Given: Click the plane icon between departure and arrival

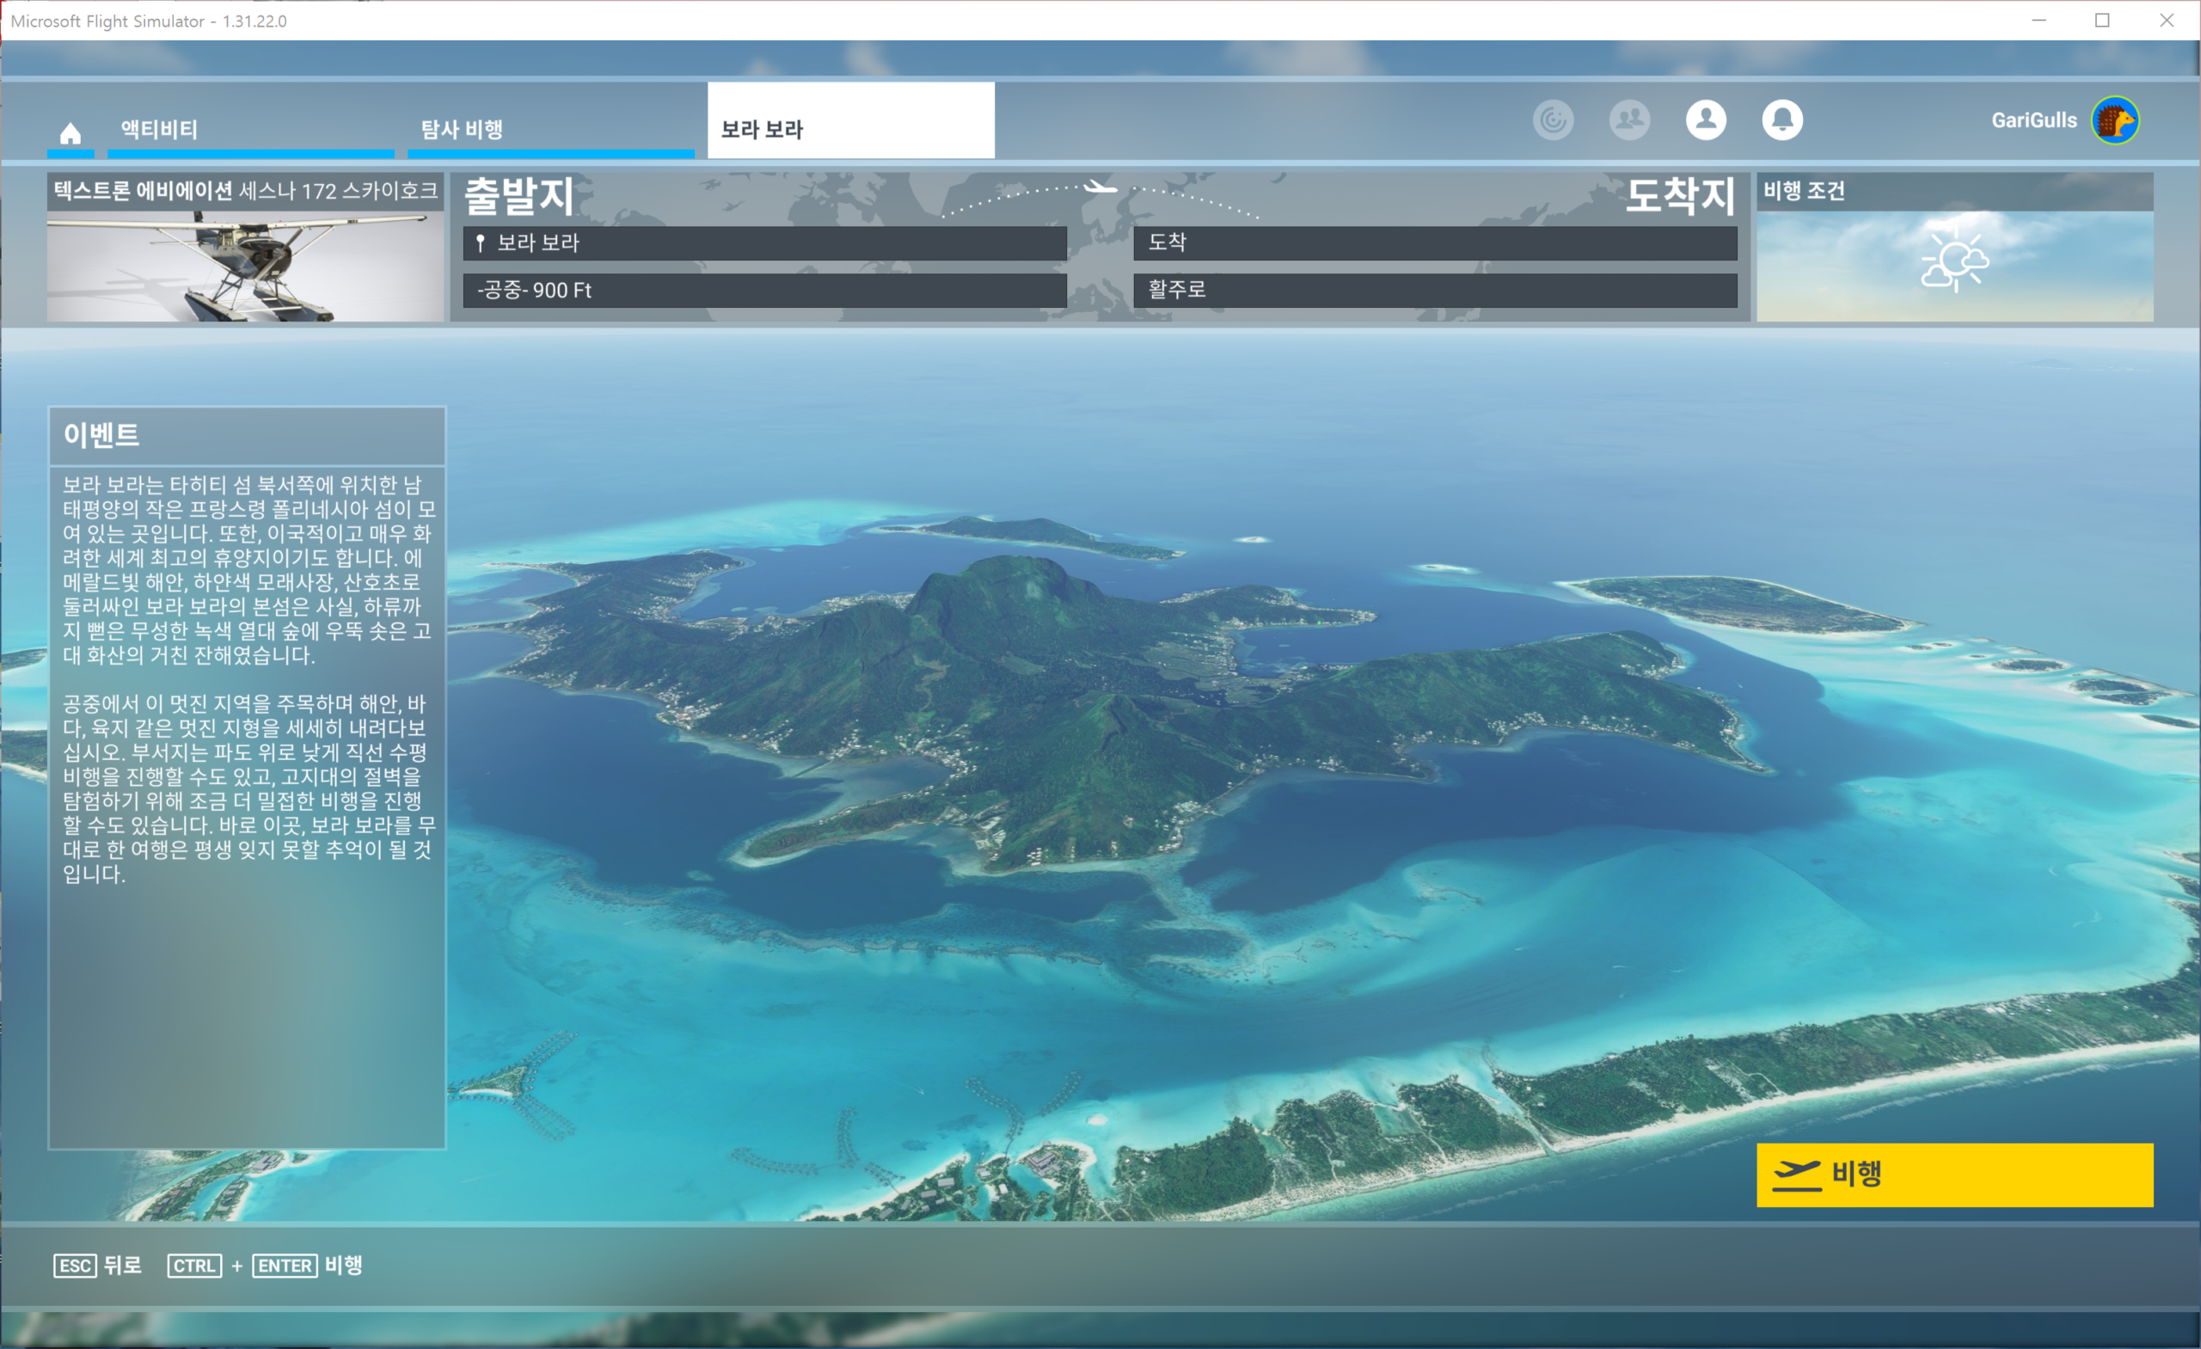Looking at the screenshot, I should coord(1100,187).
